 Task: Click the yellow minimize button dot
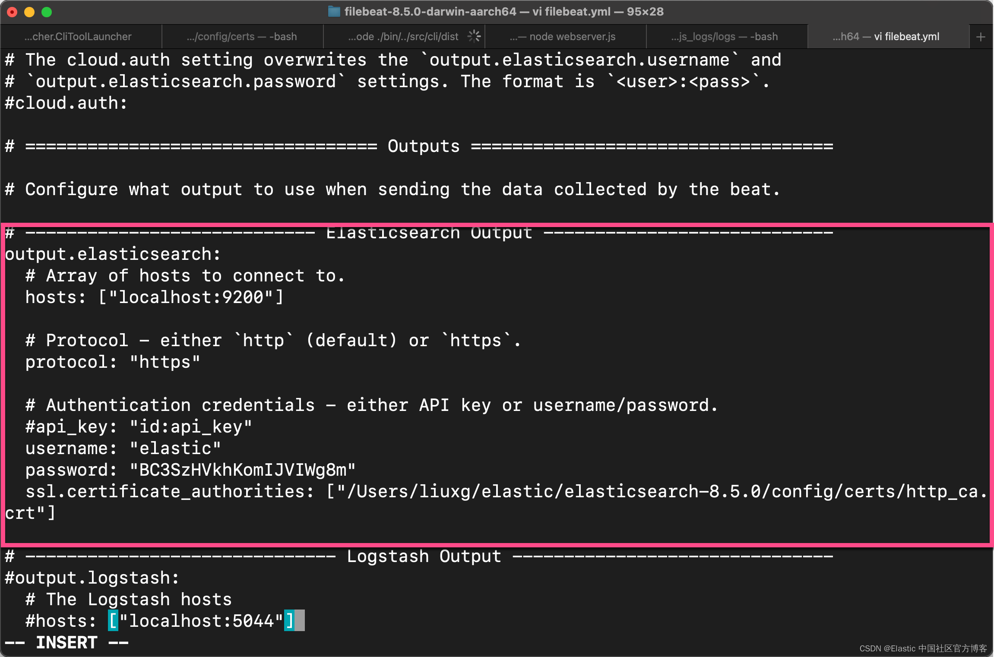[28, 12]
